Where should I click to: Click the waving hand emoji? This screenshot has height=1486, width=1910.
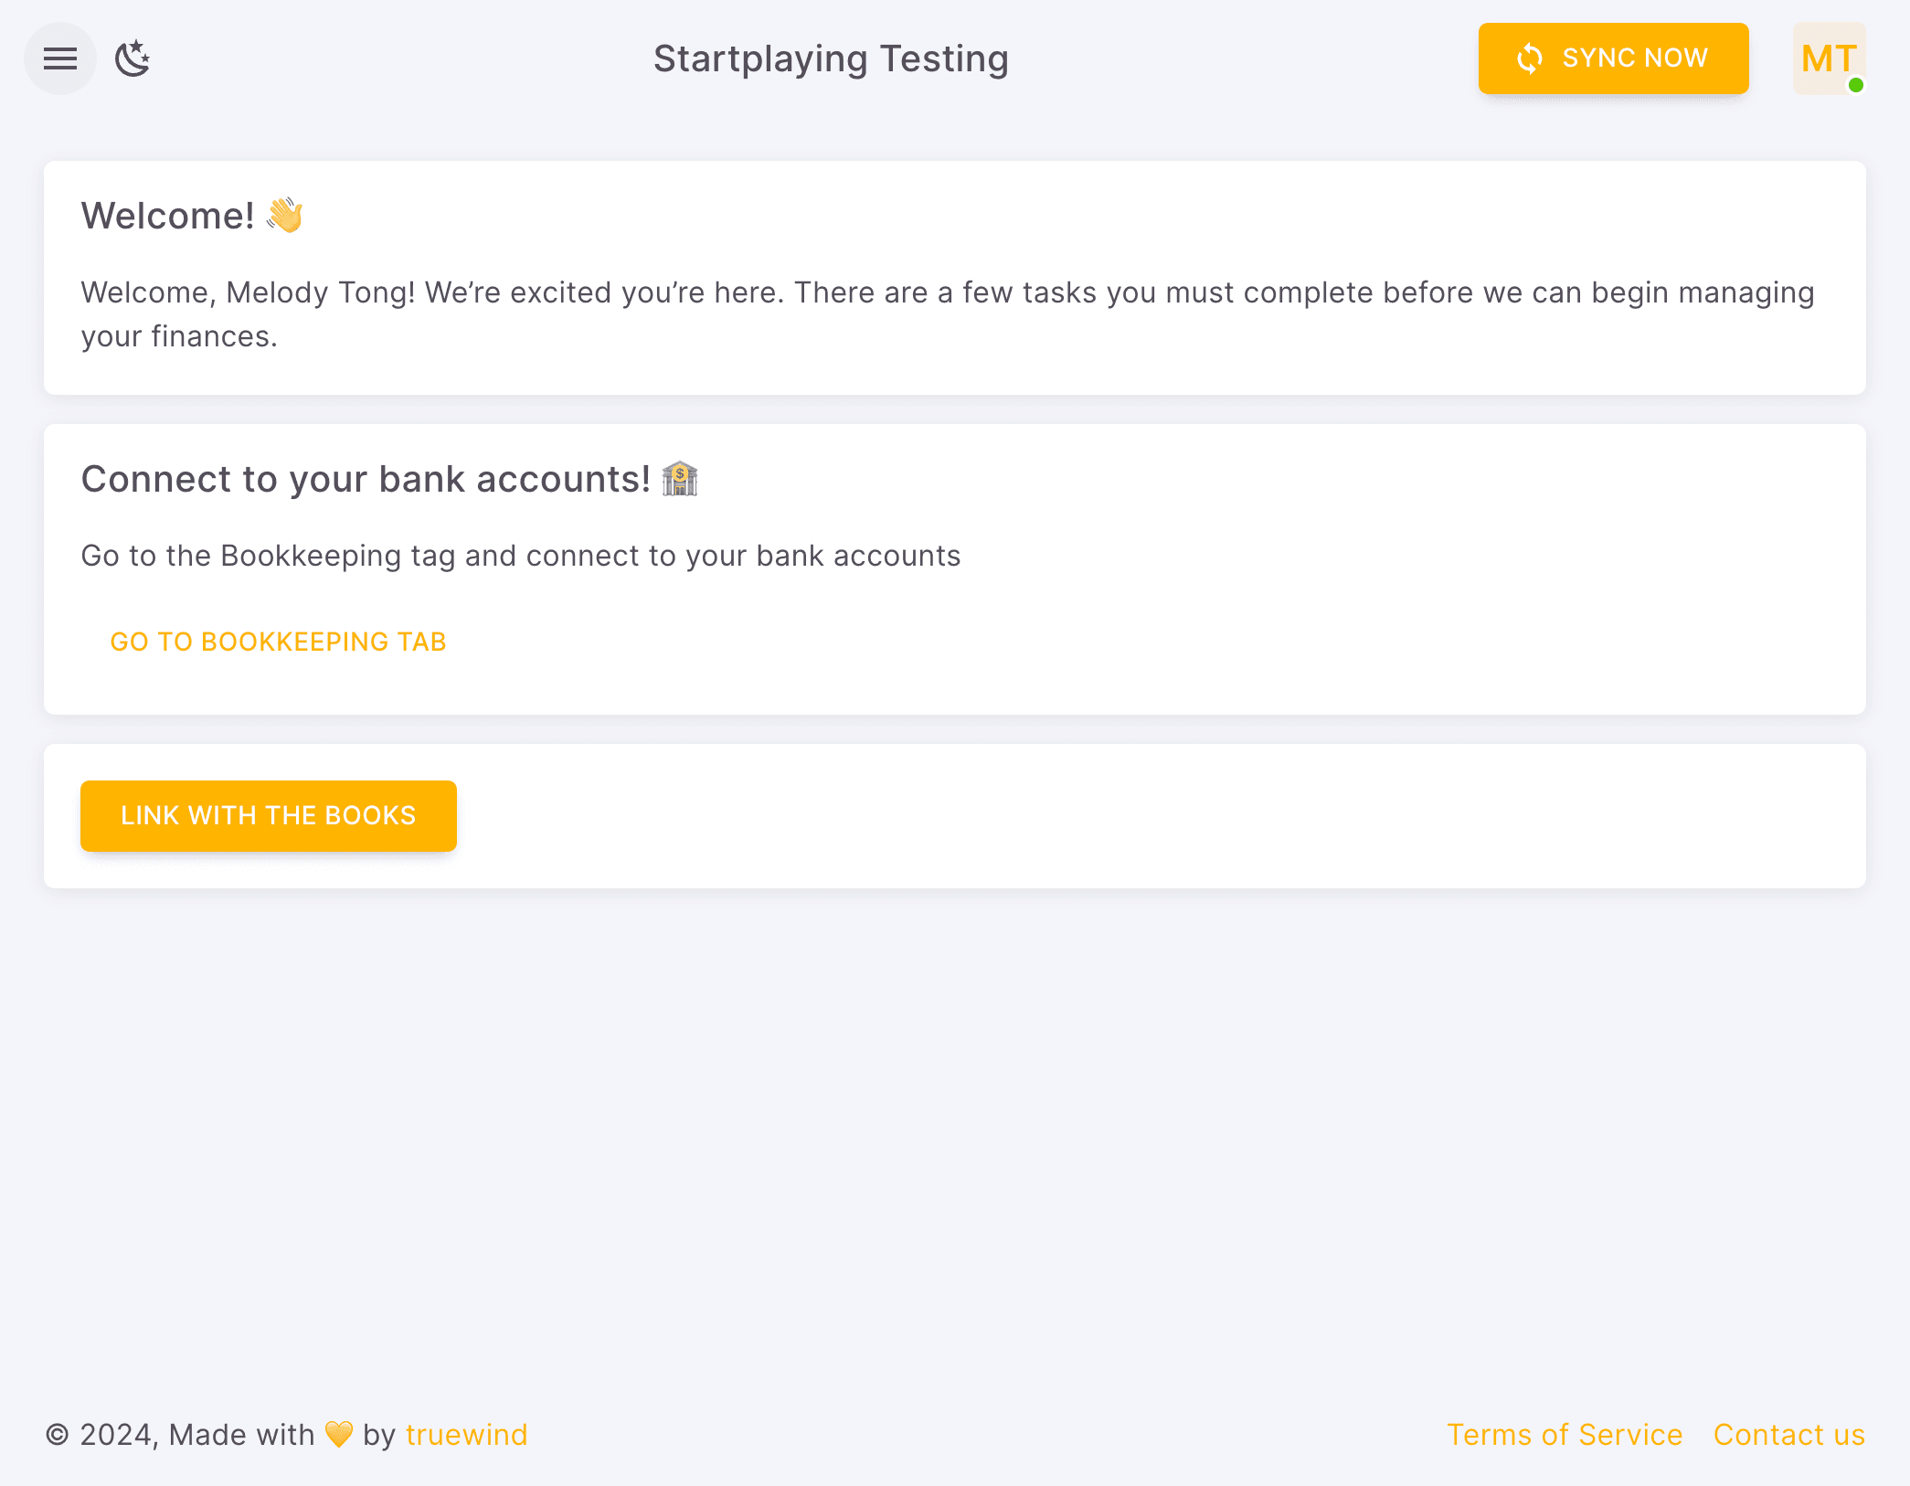[x=285, y=216]
